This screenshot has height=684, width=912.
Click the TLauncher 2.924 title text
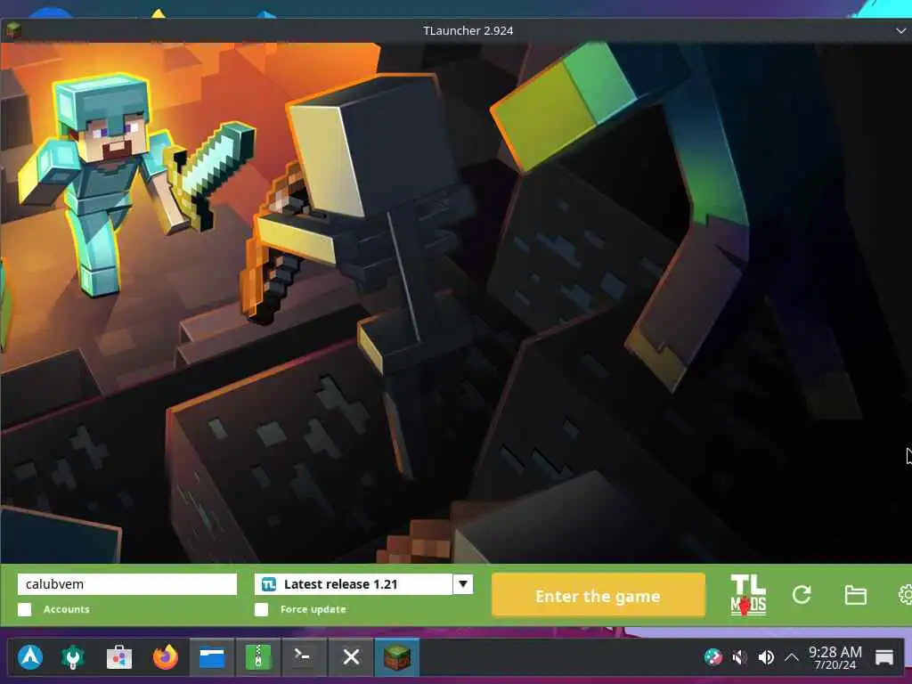[468, 30]
